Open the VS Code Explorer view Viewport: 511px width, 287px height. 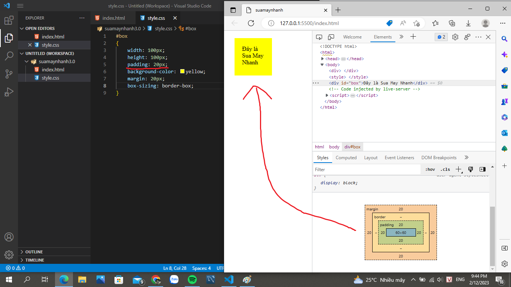[x=9, y=38]
